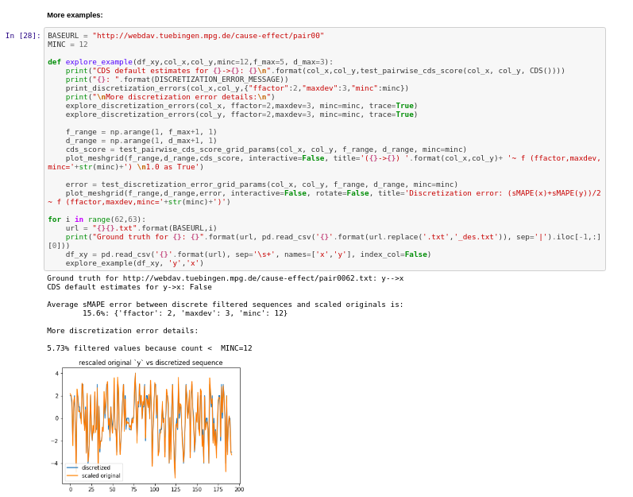Click the plot title 'rescaled original `y` vs discretized sequence'
Screen dimensions: 633x497
(x=151, y=363)
